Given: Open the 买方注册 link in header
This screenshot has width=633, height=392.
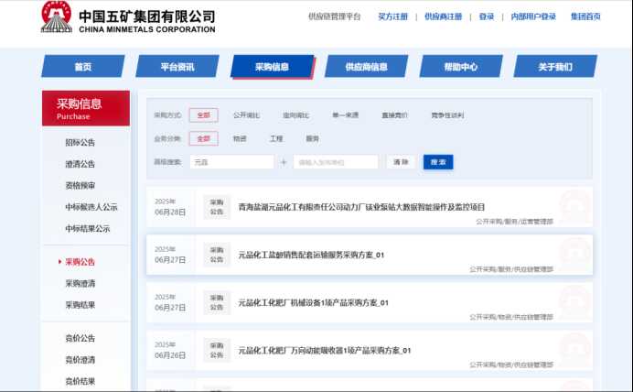Looking at the screenshot, I should tap(394, 16).
